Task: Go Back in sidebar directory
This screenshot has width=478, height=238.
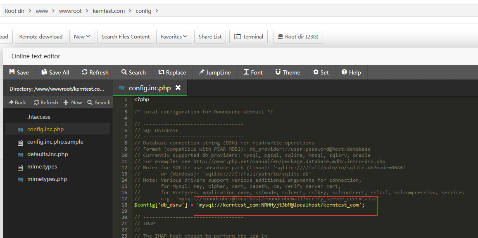Action: (17, 102)
